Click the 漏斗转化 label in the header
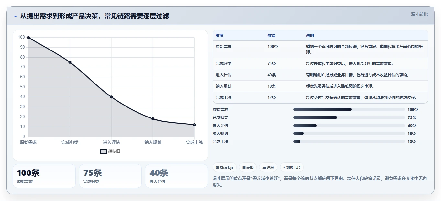The width and height of the screenshot is (441, 201). coord(419,14)
